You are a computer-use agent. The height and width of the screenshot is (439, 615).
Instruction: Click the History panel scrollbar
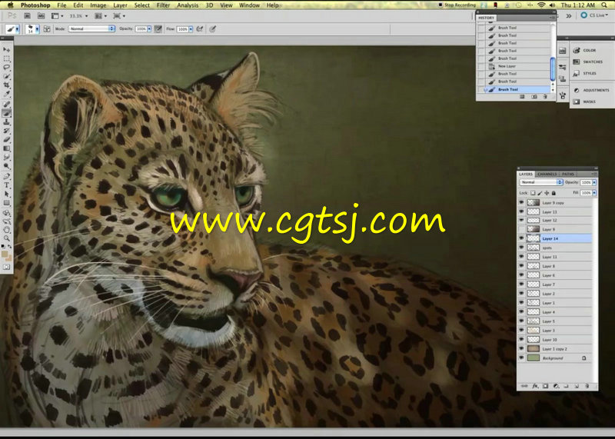pyautogui.click(x=553, y=69)
